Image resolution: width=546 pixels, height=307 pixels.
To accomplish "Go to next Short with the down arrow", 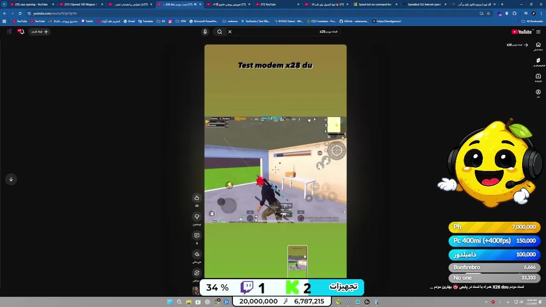I will [11, 179].
